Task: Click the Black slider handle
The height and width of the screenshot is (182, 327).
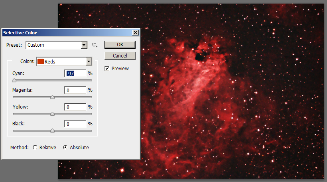Action: (52, 131)
